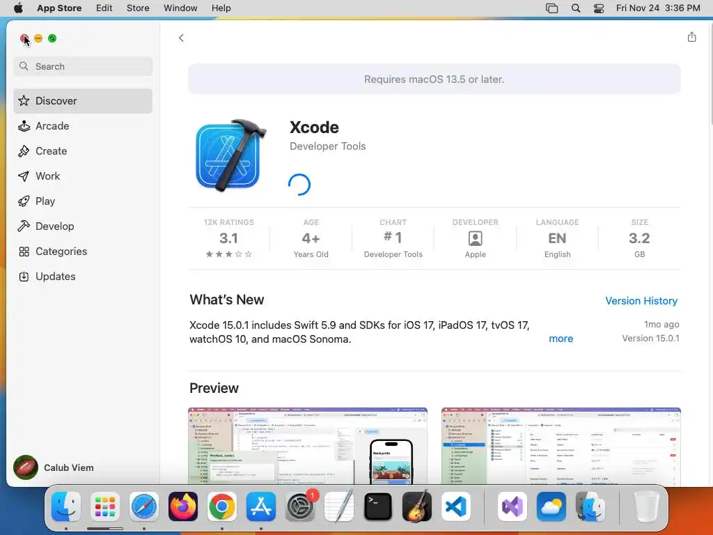Click the Developer Tools category subtitle
The width and height of the screenshot is (713, 535).
pyautogui.click(x=327, y=146)
